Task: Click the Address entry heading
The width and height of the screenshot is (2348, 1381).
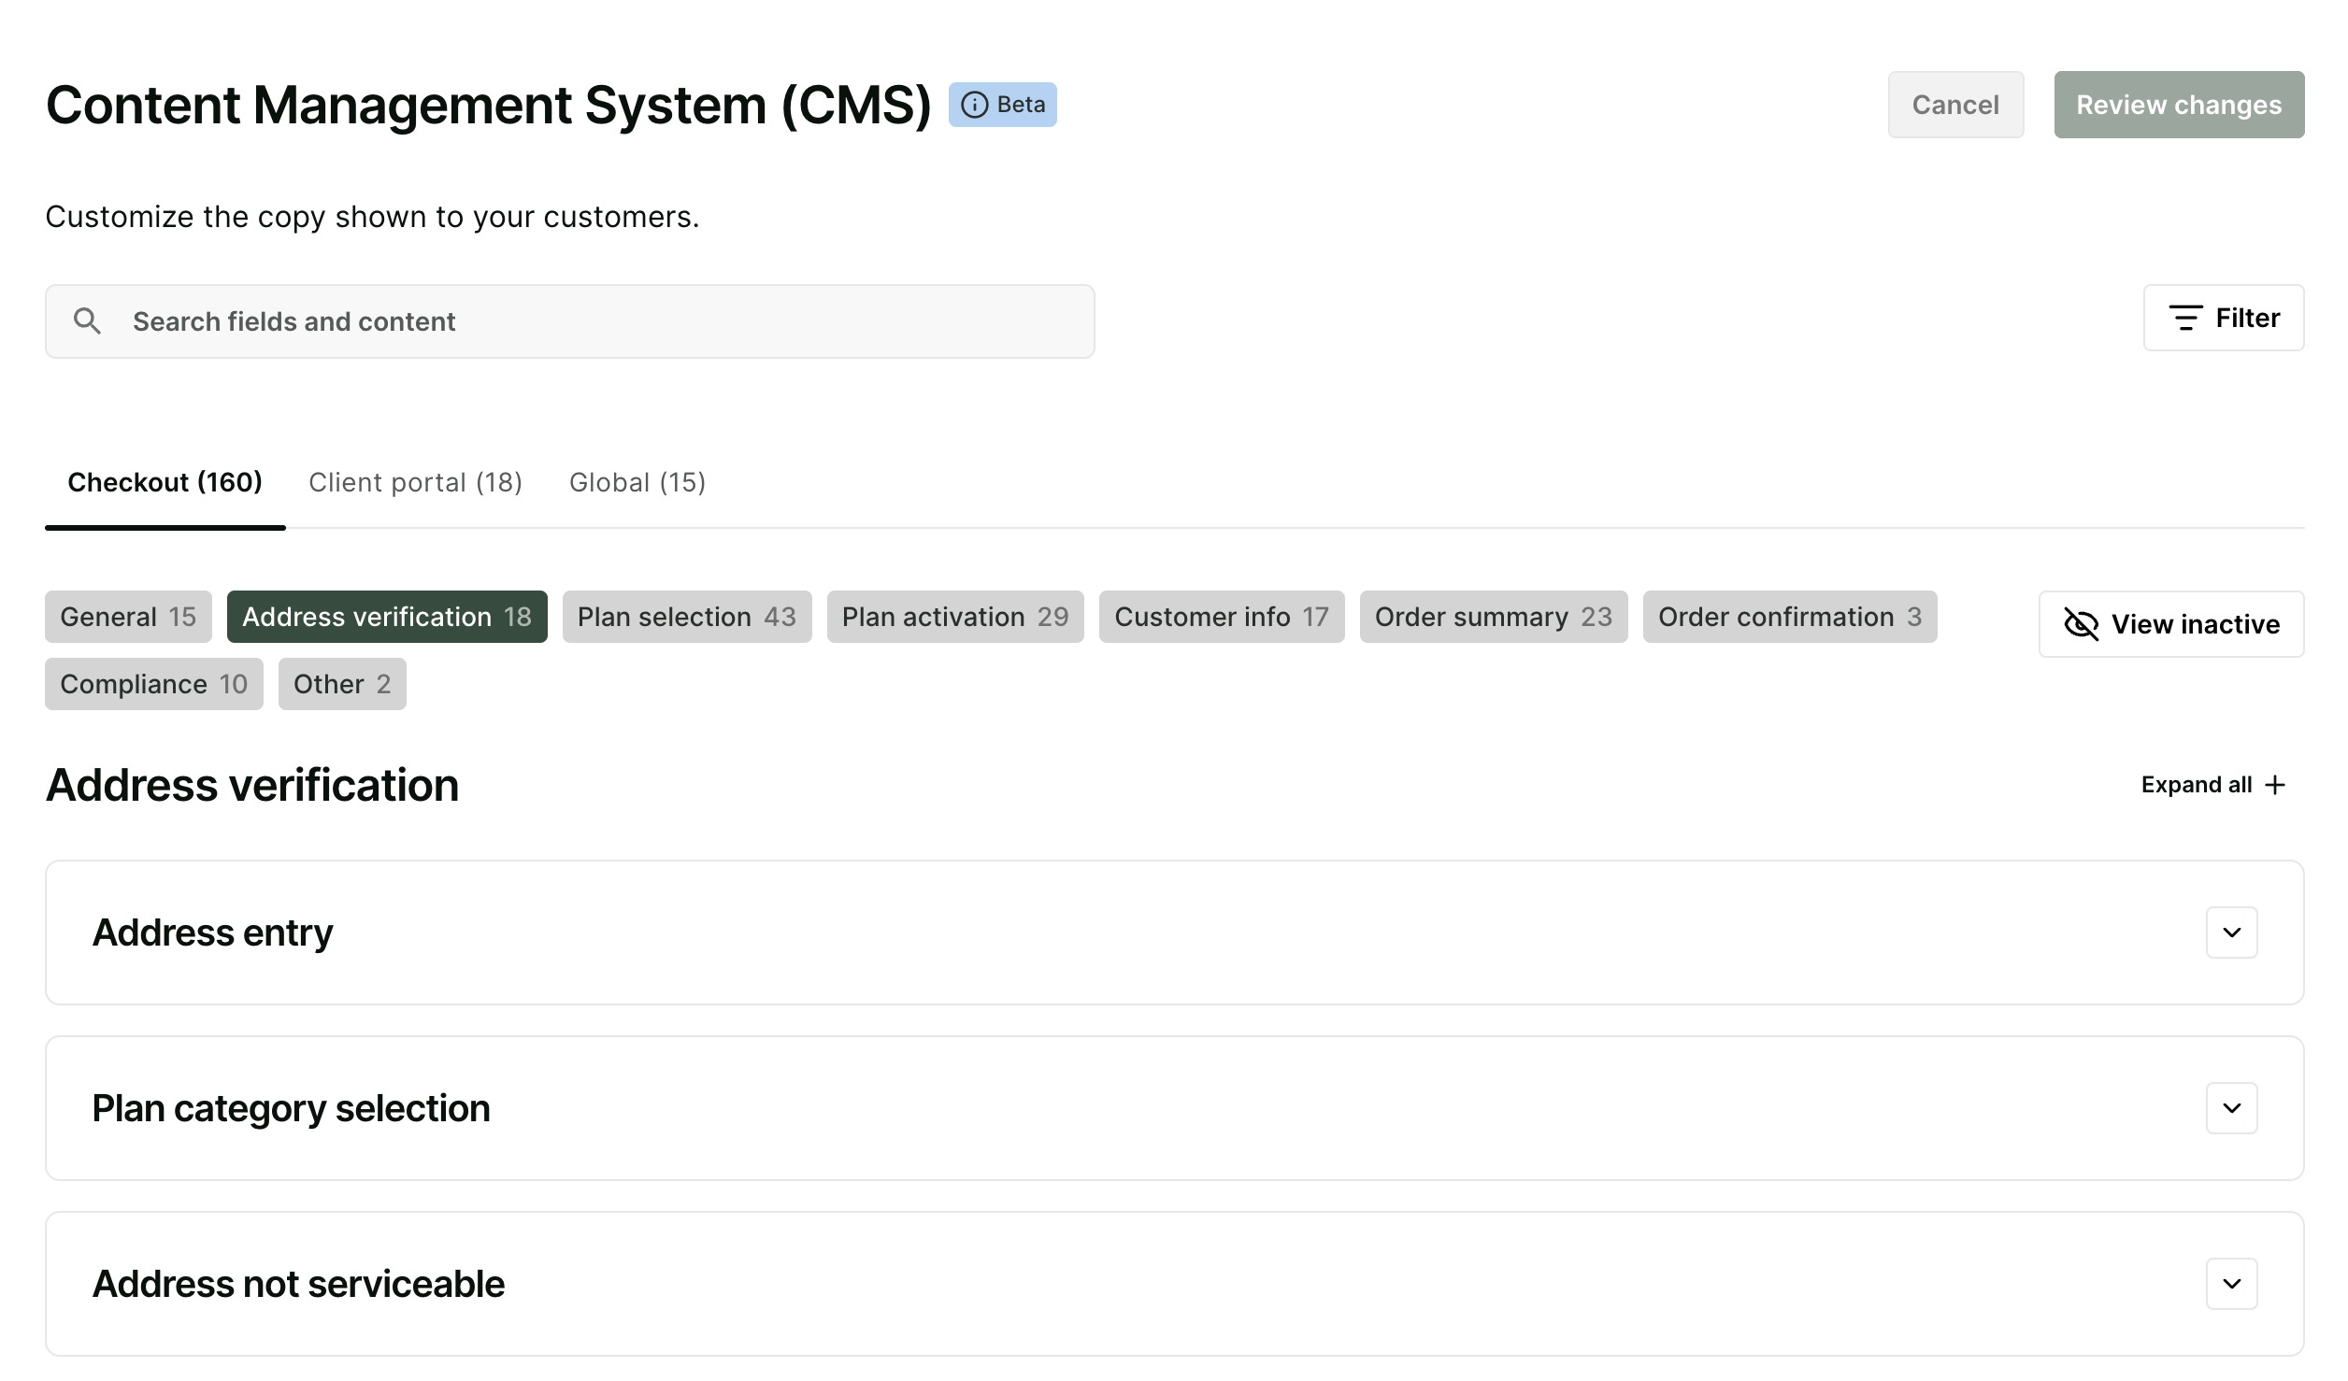Action: point(212,933)
